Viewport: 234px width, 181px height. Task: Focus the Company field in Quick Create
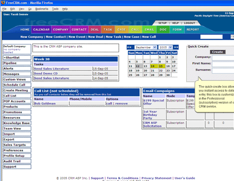[223, 57]
